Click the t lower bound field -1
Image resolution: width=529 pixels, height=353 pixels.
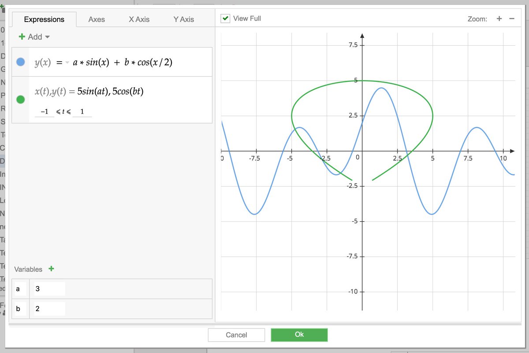pyautogui.click(x=44, y=112)
